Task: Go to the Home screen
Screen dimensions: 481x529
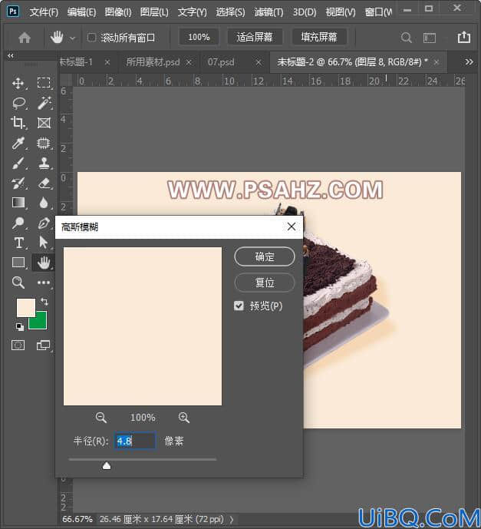Action: point(25,38)
